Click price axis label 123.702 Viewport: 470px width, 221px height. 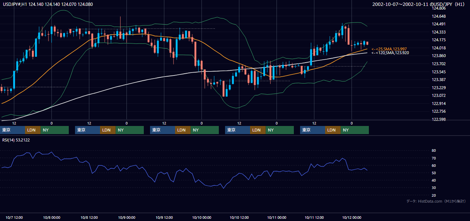(438, 64)
